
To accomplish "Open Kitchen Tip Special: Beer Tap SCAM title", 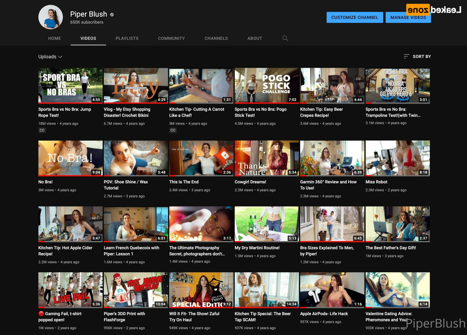I will [x=263, y=317].
